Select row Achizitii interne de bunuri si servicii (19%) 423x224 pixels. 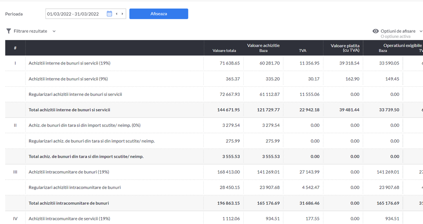tap(214, 63)
